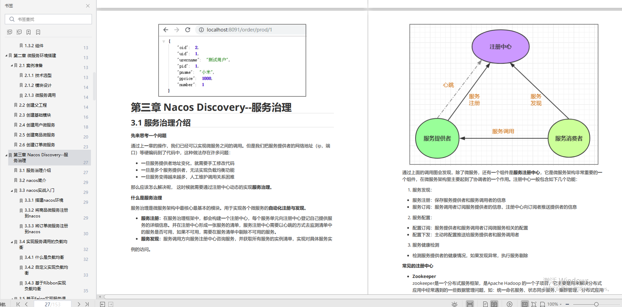Open the 2.3 创建基础模块 bookmark

coord(35,115)
